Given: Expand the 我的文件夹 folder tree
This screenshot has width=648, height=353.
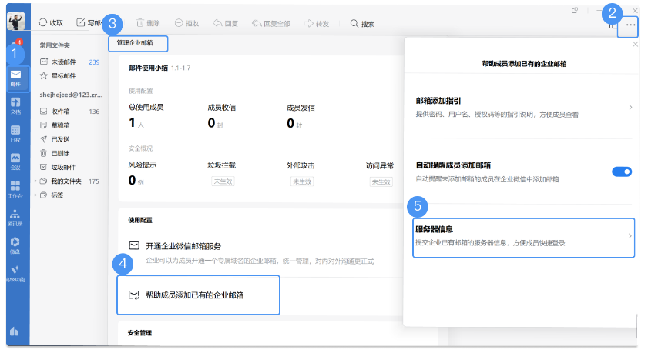Looking at the screenshot, I should [35, 181].
